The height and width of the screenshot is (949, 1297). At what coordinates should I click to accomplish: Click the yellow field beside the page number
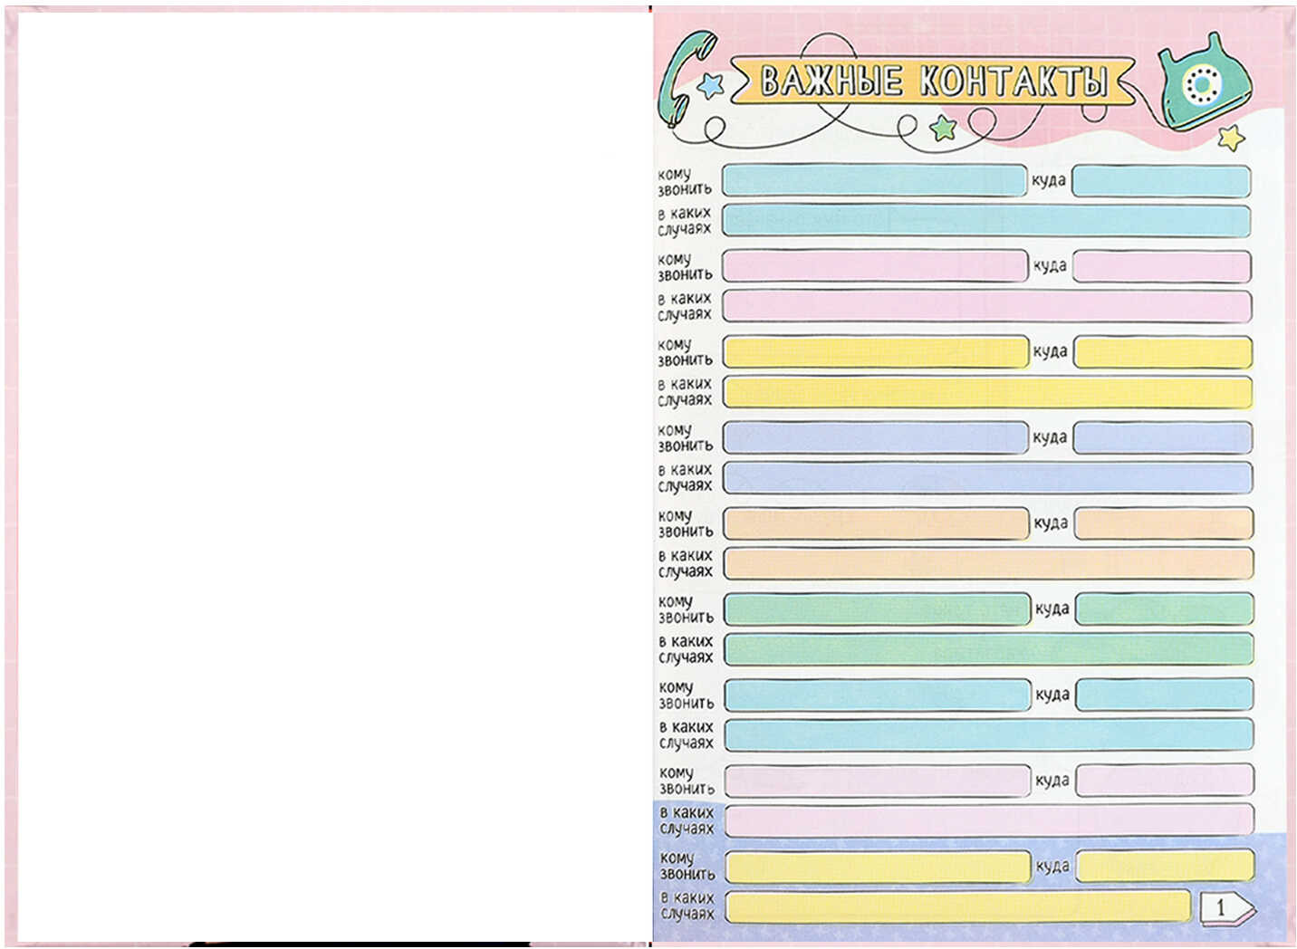[x=958, y=906]
